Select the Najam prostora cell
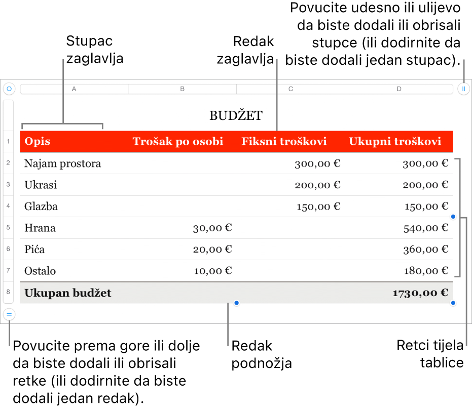Viewport: 472px width, 412px height. (74, 163)
